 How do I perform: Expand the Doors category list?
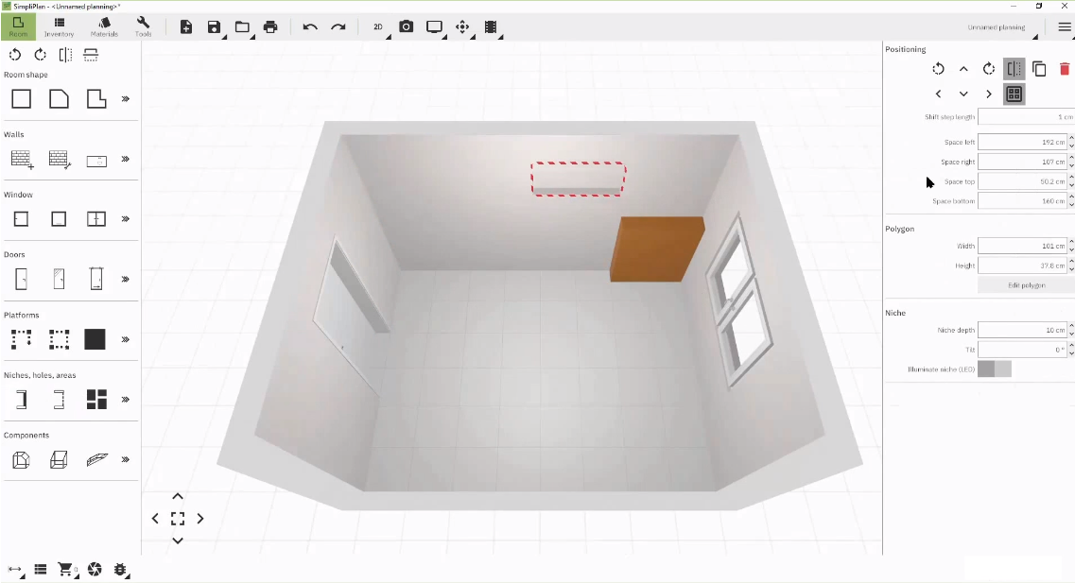124,278
